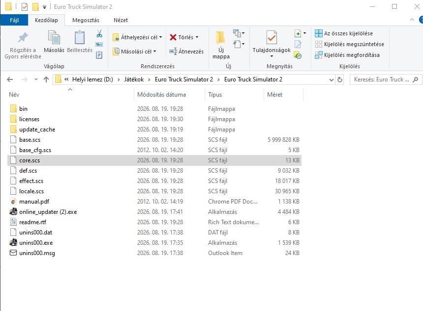This screenshot has height=311, width=423.
Task: Open Áthelyezési cél dropdown
Action: [137, 37]
